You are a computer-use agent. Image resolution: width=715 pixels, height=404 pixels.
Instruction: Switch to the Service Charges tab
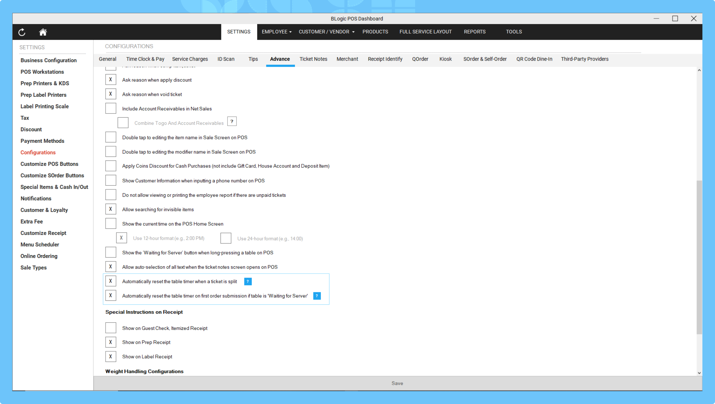click(190, 59)
